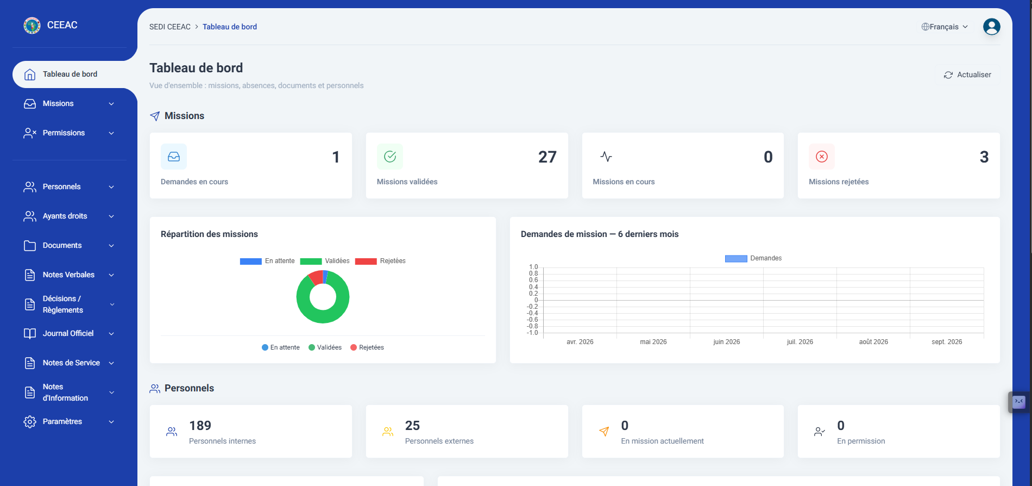
Task: Click the Missions en cours activity icon
Action: 606,157
